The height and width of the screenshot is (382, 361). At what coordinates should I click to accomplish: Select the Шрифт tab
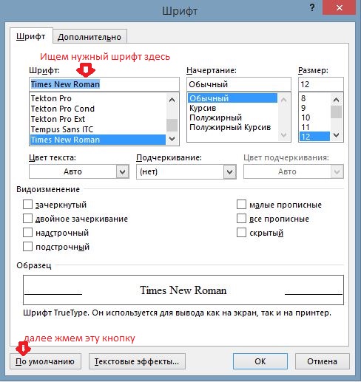31,36
